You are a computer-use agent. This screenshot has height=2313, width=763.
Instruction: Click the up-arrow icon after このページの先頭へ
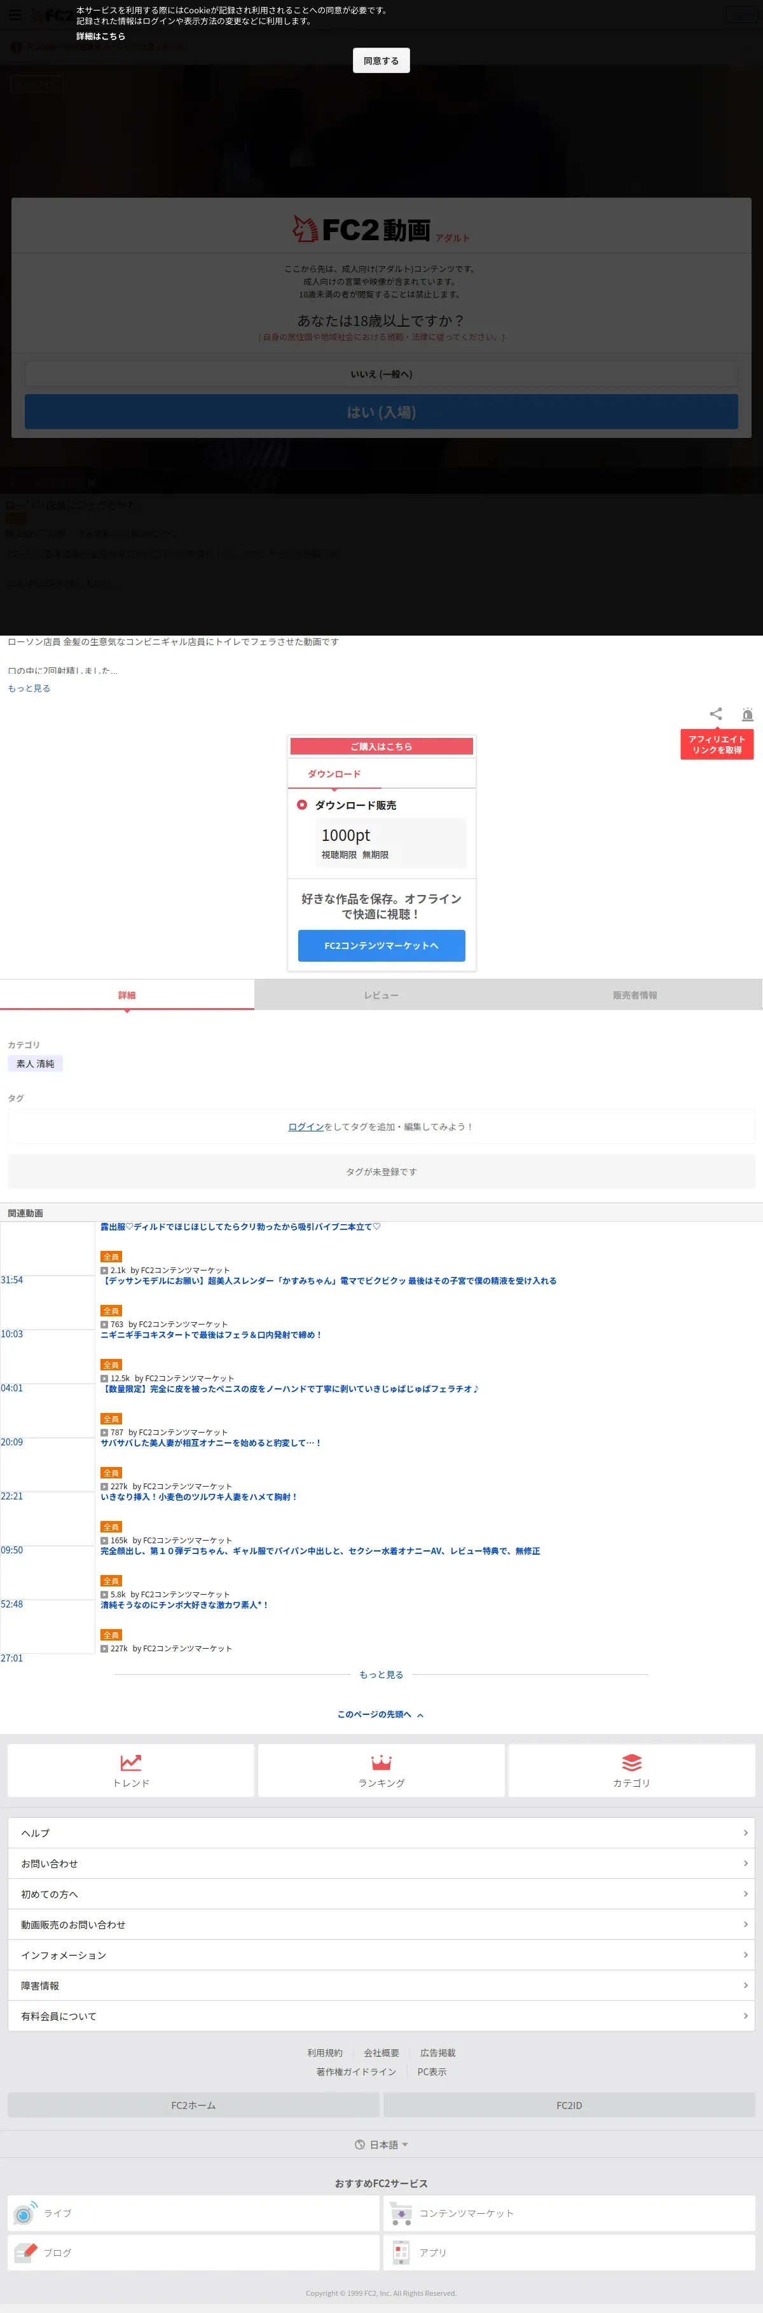click(420, 1715)
